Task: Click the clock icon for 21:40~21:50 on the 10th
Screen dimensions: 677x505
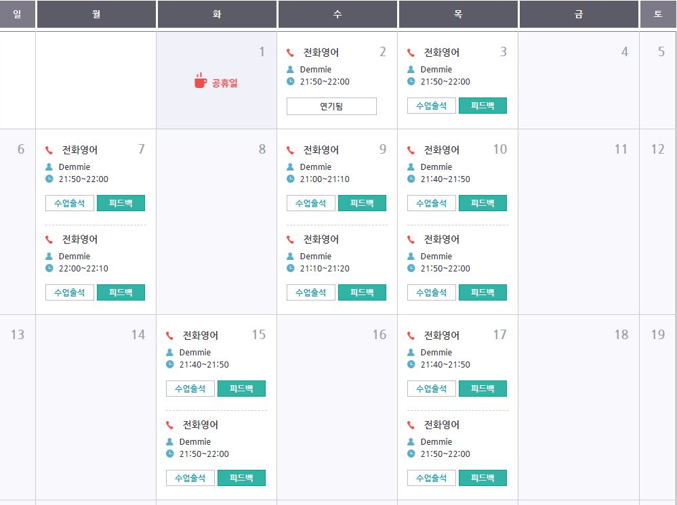Action: (411, 179)
